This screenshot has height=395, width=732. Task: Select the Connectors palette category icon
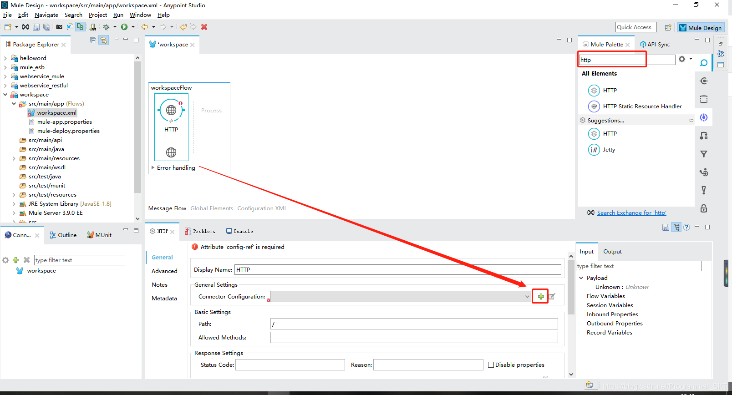coord(704,81)
